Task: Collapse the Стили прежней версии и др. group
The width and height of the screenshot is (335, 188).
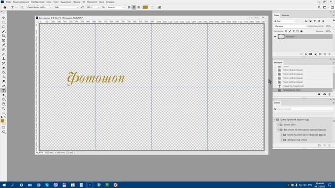Action: 275,120
